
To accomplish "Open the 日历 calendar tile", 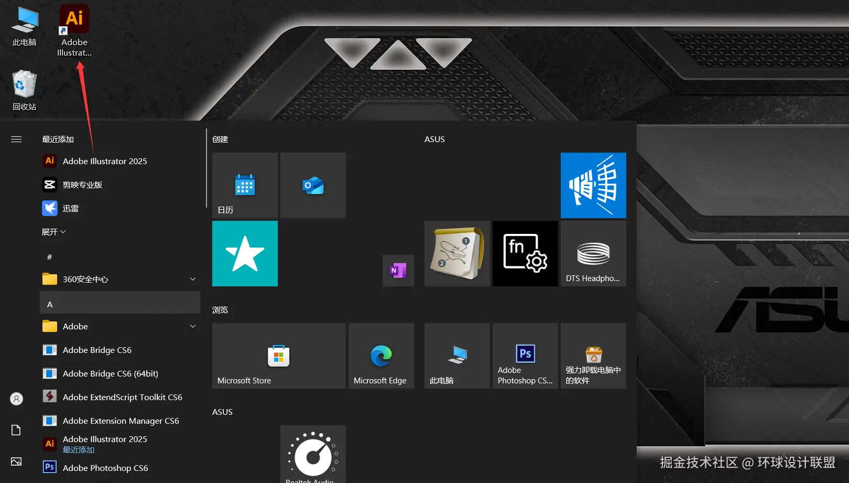I will 245,185.
